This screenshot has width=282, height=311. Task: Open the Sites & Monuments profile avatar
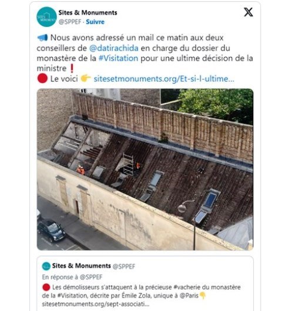click(46, 16)
